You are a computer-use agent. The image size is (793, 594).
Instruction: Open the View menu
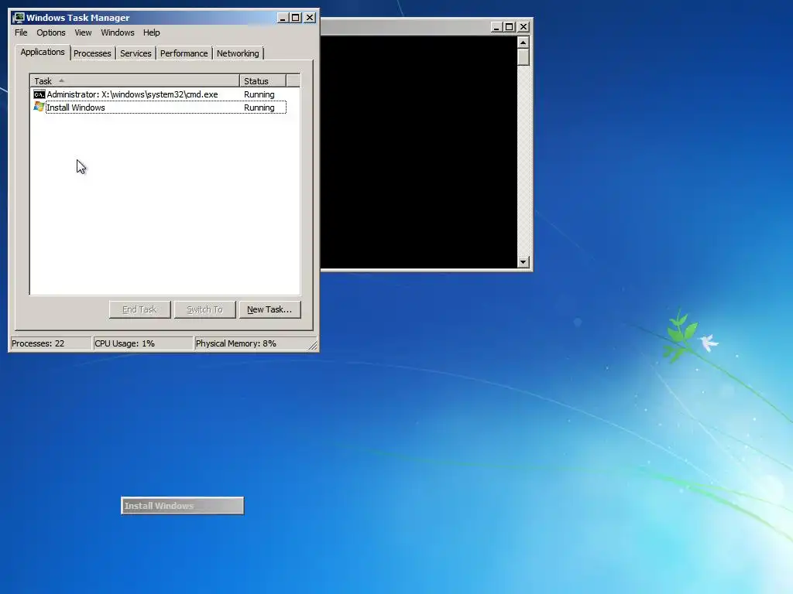click(83, 32)
